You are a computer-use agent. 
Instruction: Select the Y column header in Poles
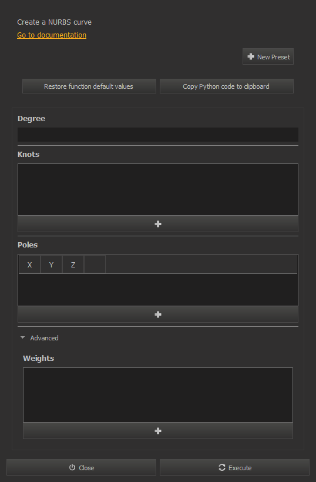pos(51,265)
